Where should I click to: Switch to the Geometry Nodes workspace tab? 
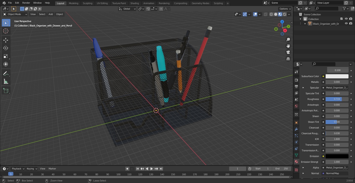(200, 3)
